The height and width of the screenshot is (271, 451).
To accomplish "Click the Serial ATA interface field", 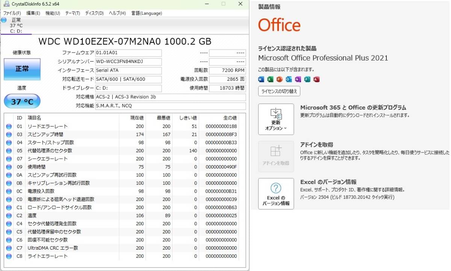I will click(x=128, y=70).
